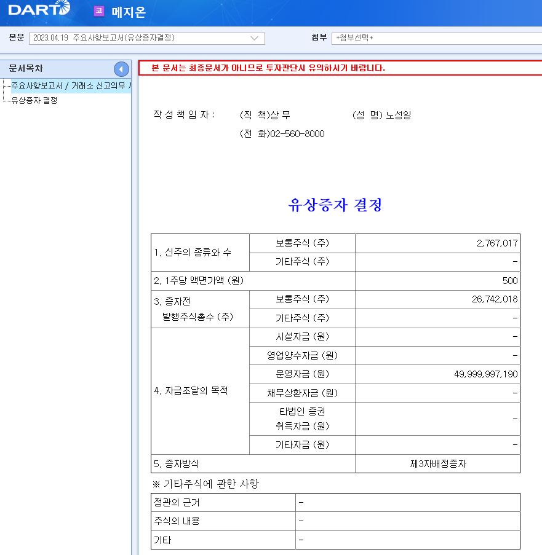542x555 pixels.
Task: Click the purple KOSDAQ market badge icon
Action: [x=99, y=11]
